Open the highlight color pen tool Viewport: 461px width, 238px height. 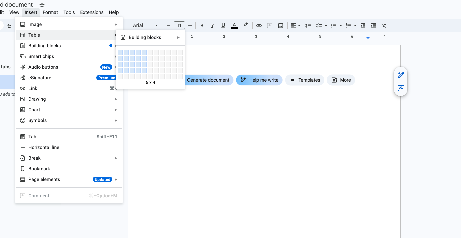click(246, 25)
